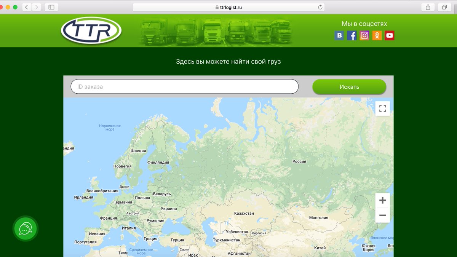
Task: Click the Испания label on map
Action: 97,234
